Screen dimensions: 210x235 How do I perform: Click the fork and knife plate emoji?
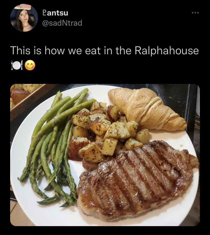pyautogui.click(x=17, y=65)
